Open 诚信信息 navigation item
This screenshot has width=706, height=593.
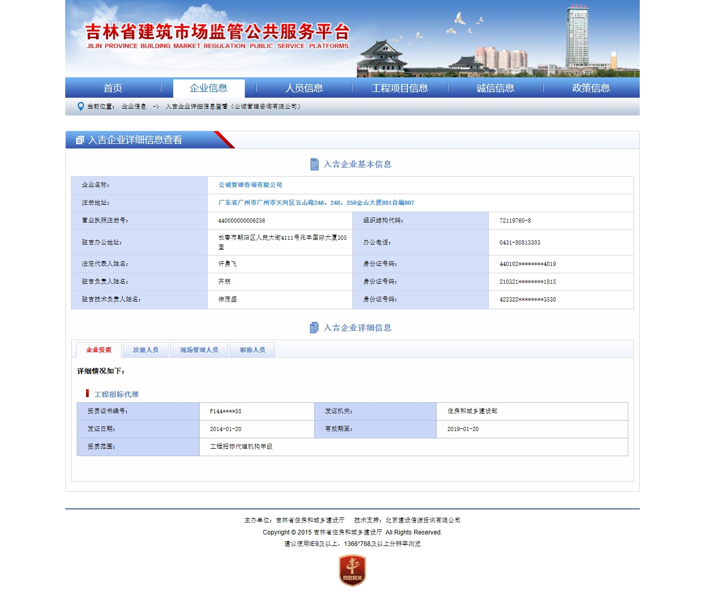495,88
